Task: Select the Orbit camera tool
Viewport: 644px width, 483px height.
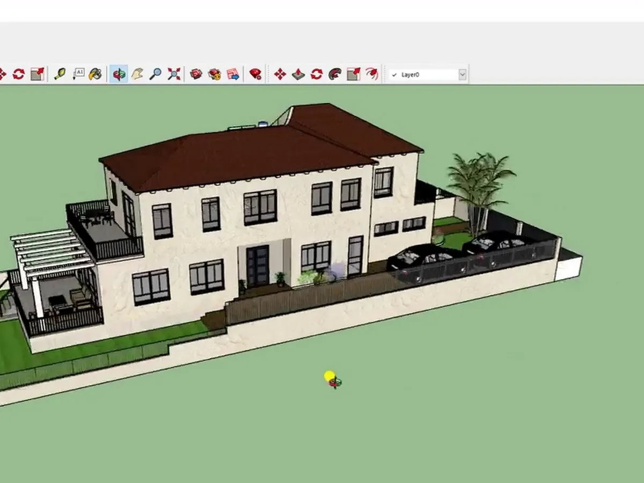Action: point(119,74)
